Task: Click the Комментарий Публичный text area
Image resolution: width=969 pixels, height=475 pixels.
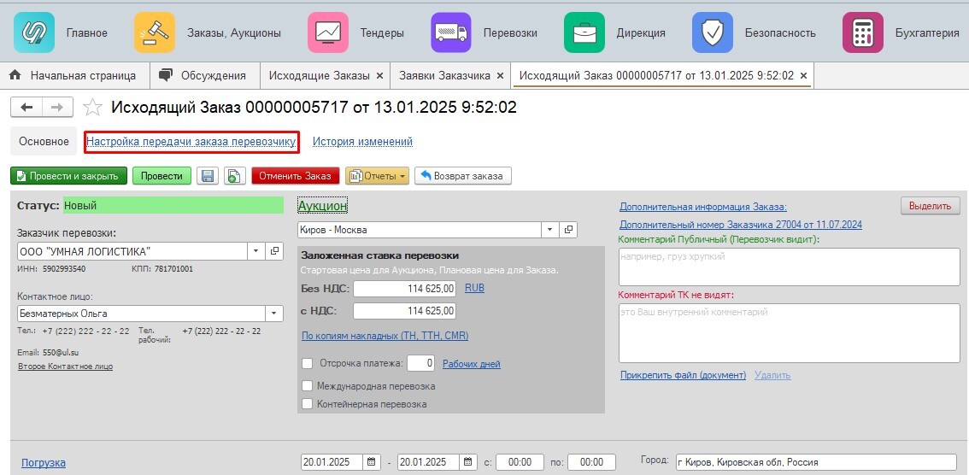Action: click(790, 267)
